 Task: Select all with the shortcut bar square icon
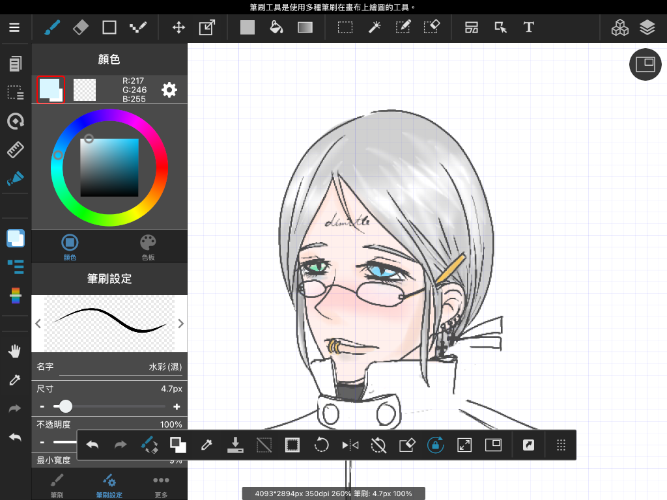(x=292, y=445)
